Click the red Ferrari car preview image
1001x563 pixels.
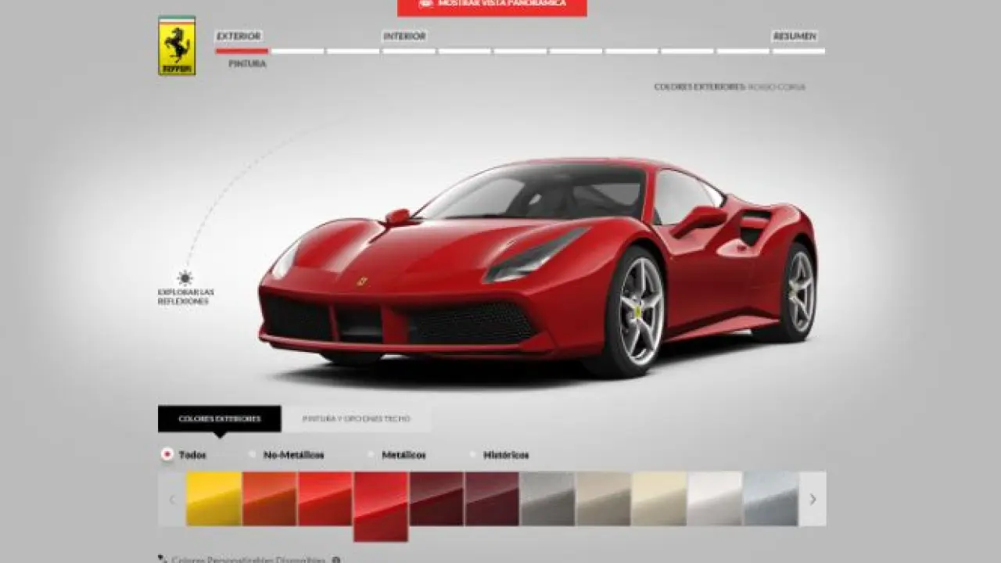[x=538, y=266]
